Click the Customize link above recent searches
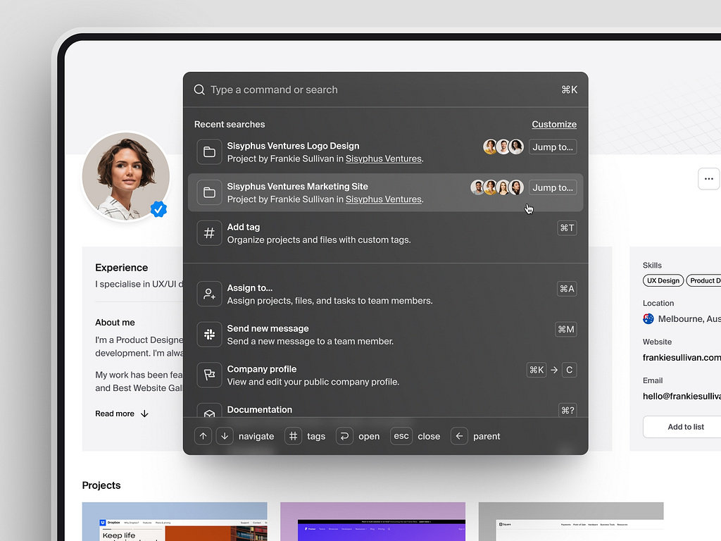This screenshot has height=541, width=721. click(x=554, y=124)
